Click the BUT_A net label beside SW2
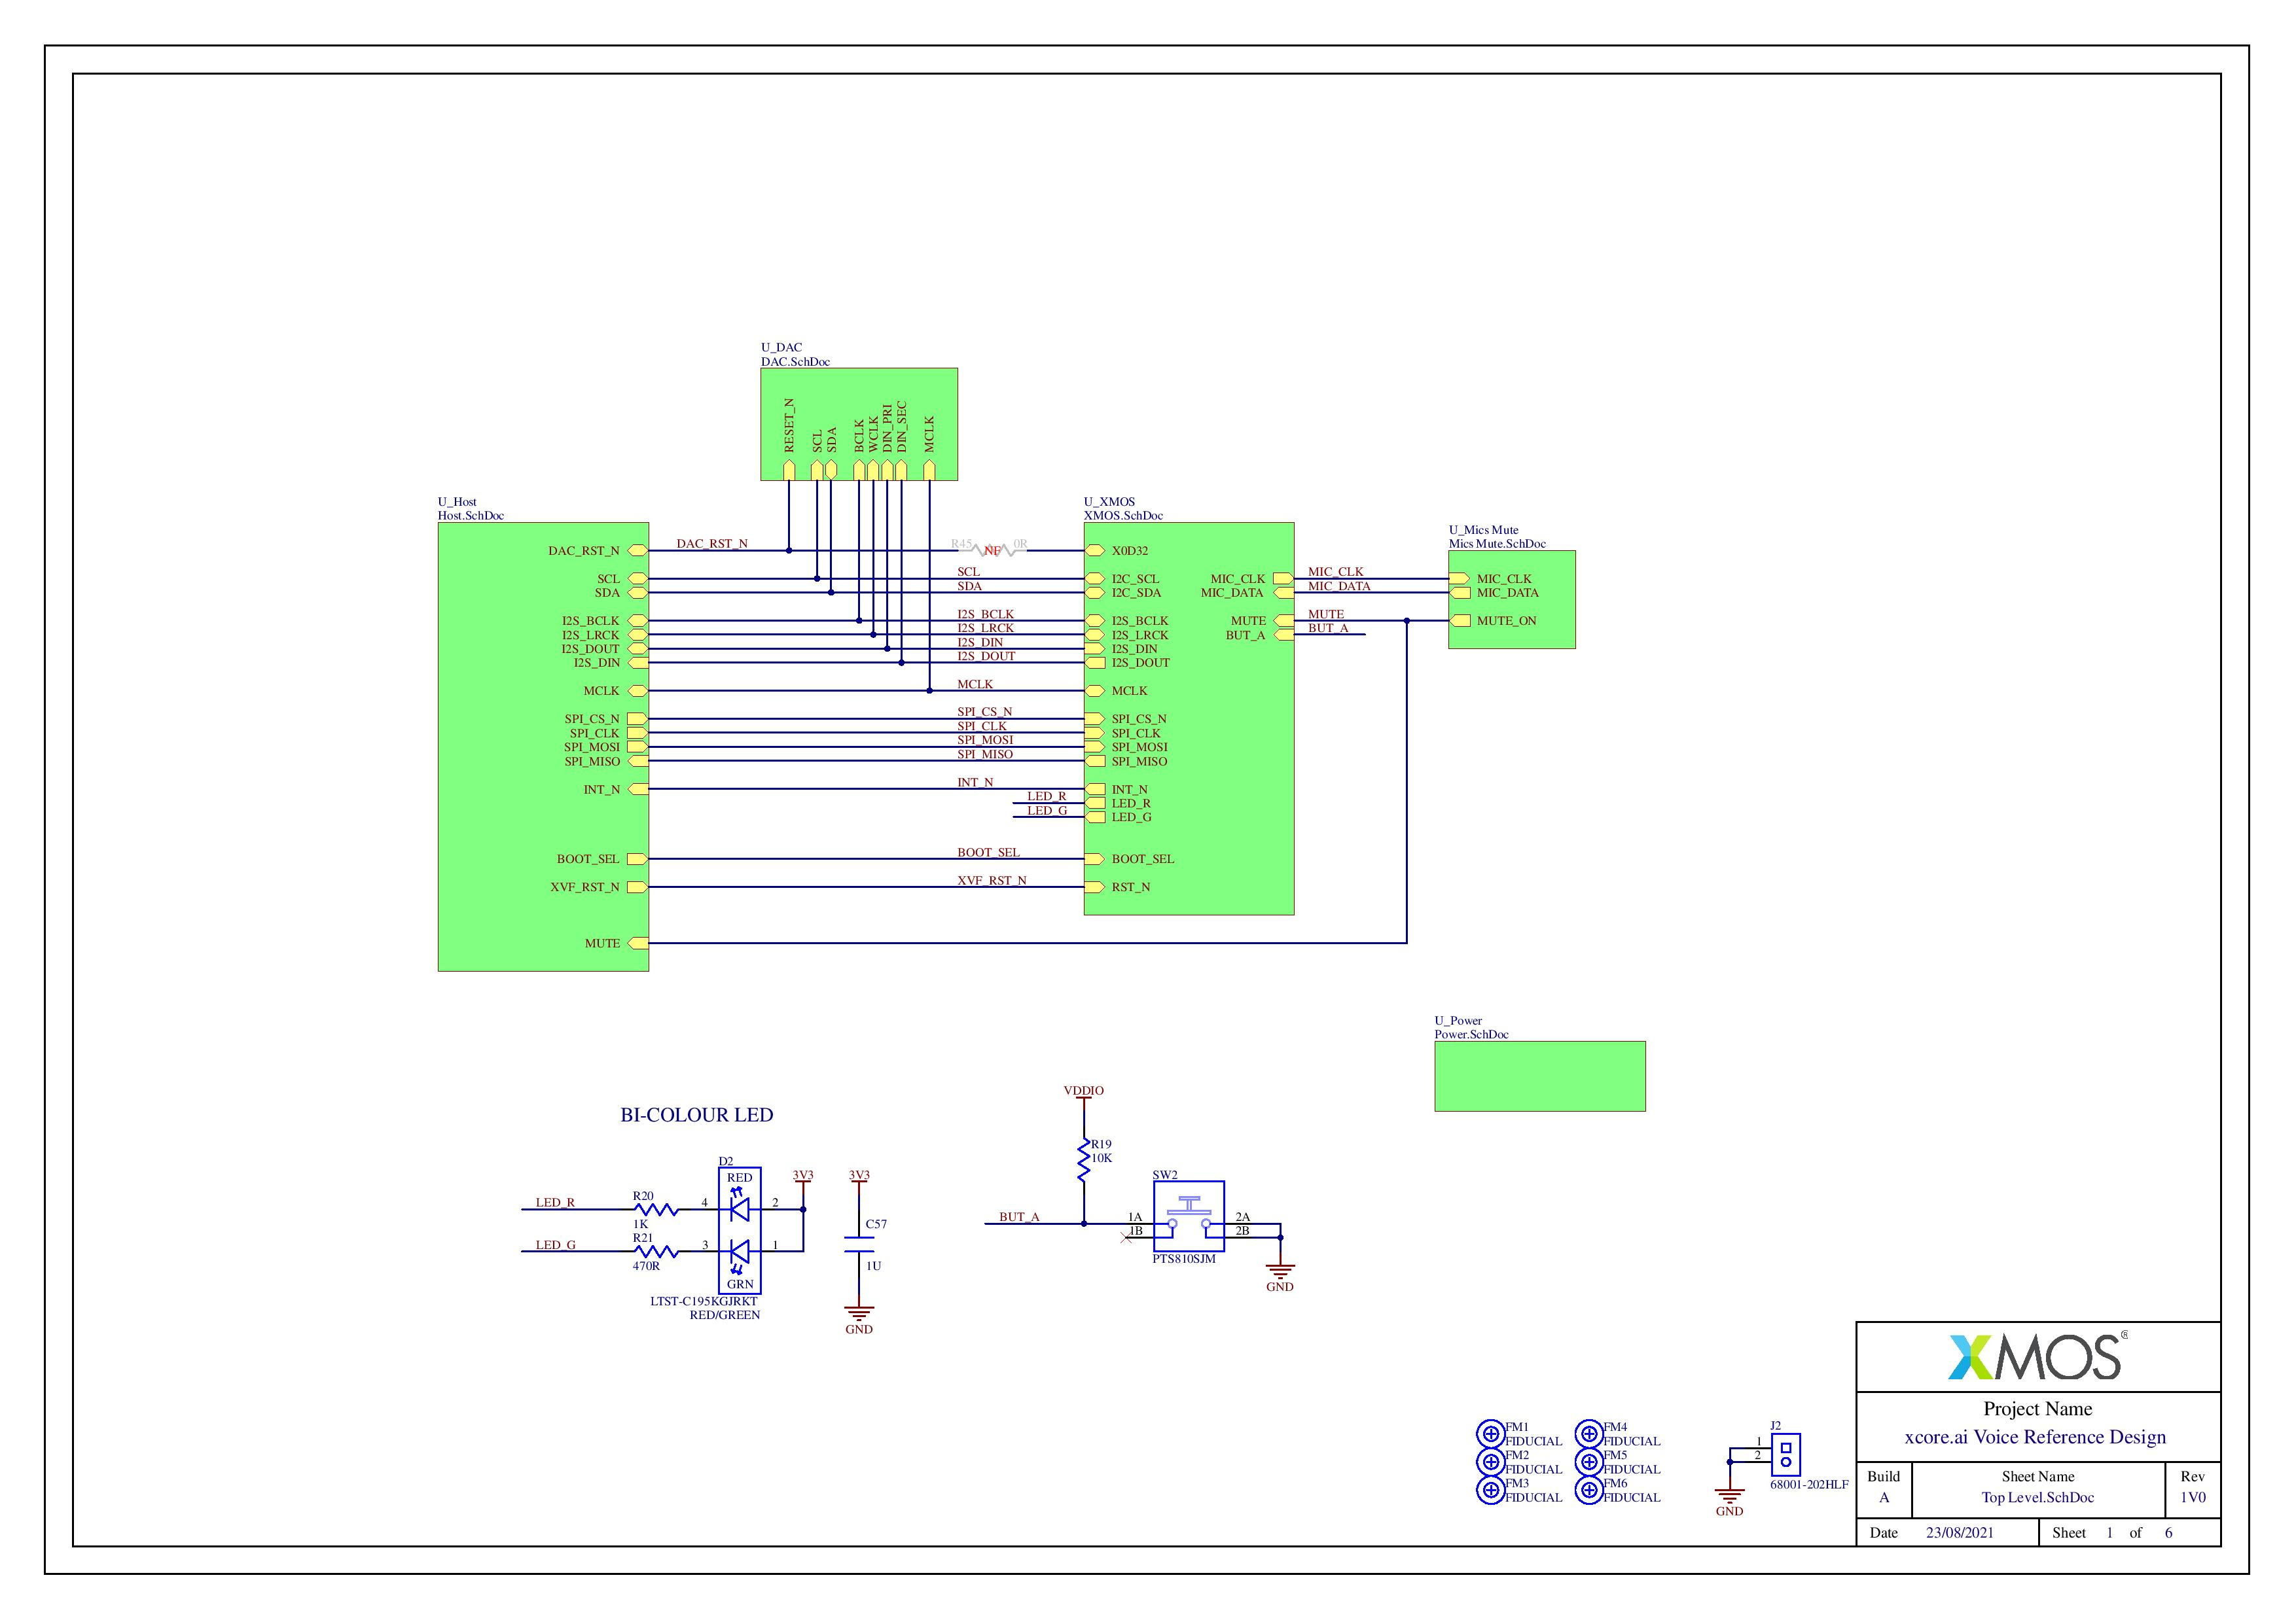This screenshot has width=2296, height=1622. (x=1019, y=1217)
